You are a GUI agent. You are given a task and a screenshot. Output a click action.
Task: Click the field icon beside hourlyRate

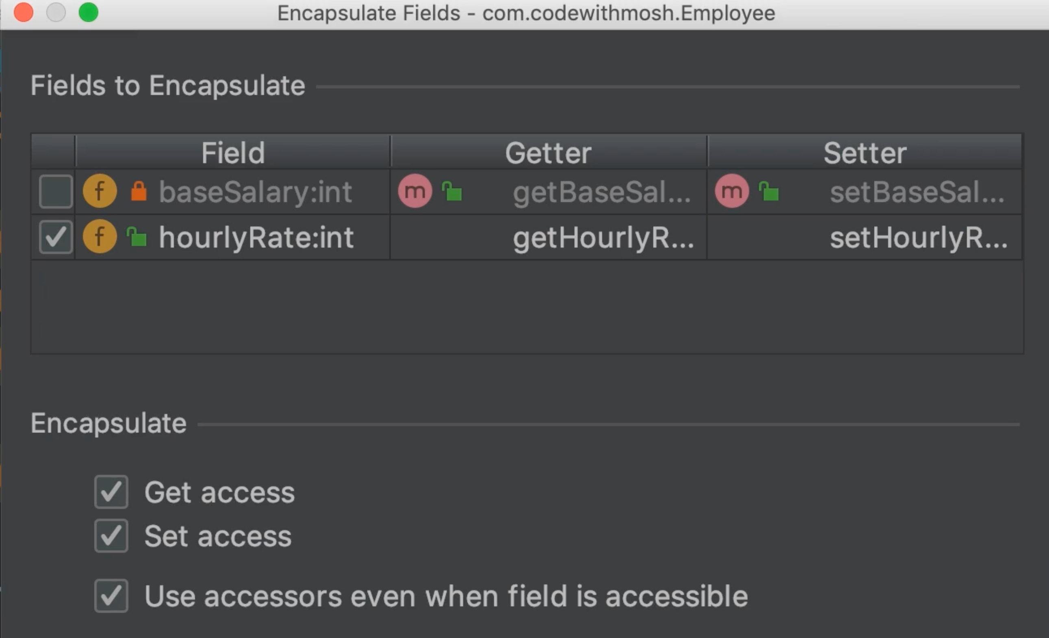coord(100,237)
